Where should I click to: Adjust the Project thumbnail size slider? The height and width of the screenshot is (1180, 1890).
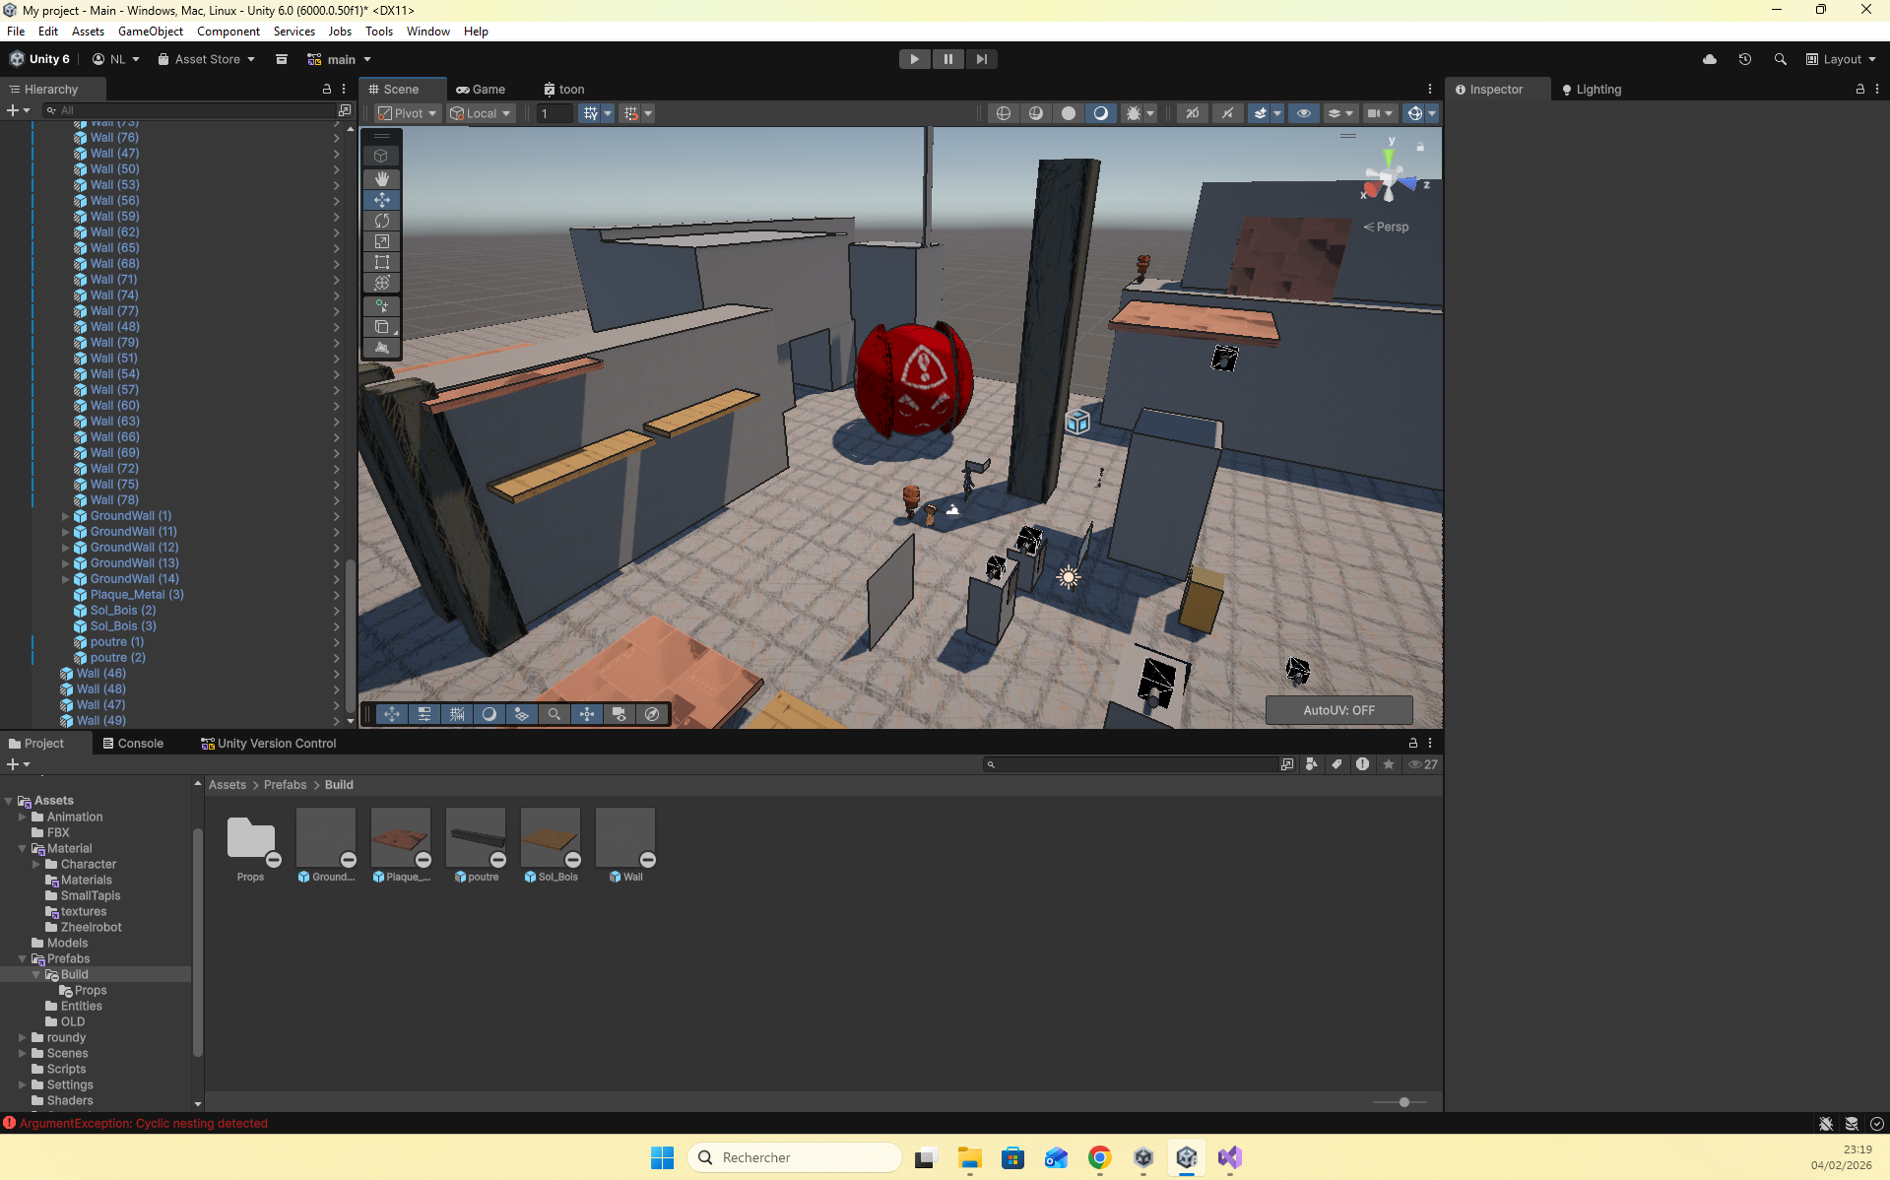point(1404,1102)
